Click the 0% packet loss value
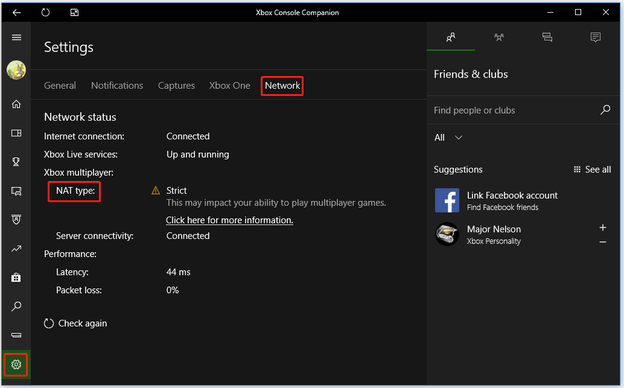Viewport: 624px width, 388px height. tap(173, 290)
